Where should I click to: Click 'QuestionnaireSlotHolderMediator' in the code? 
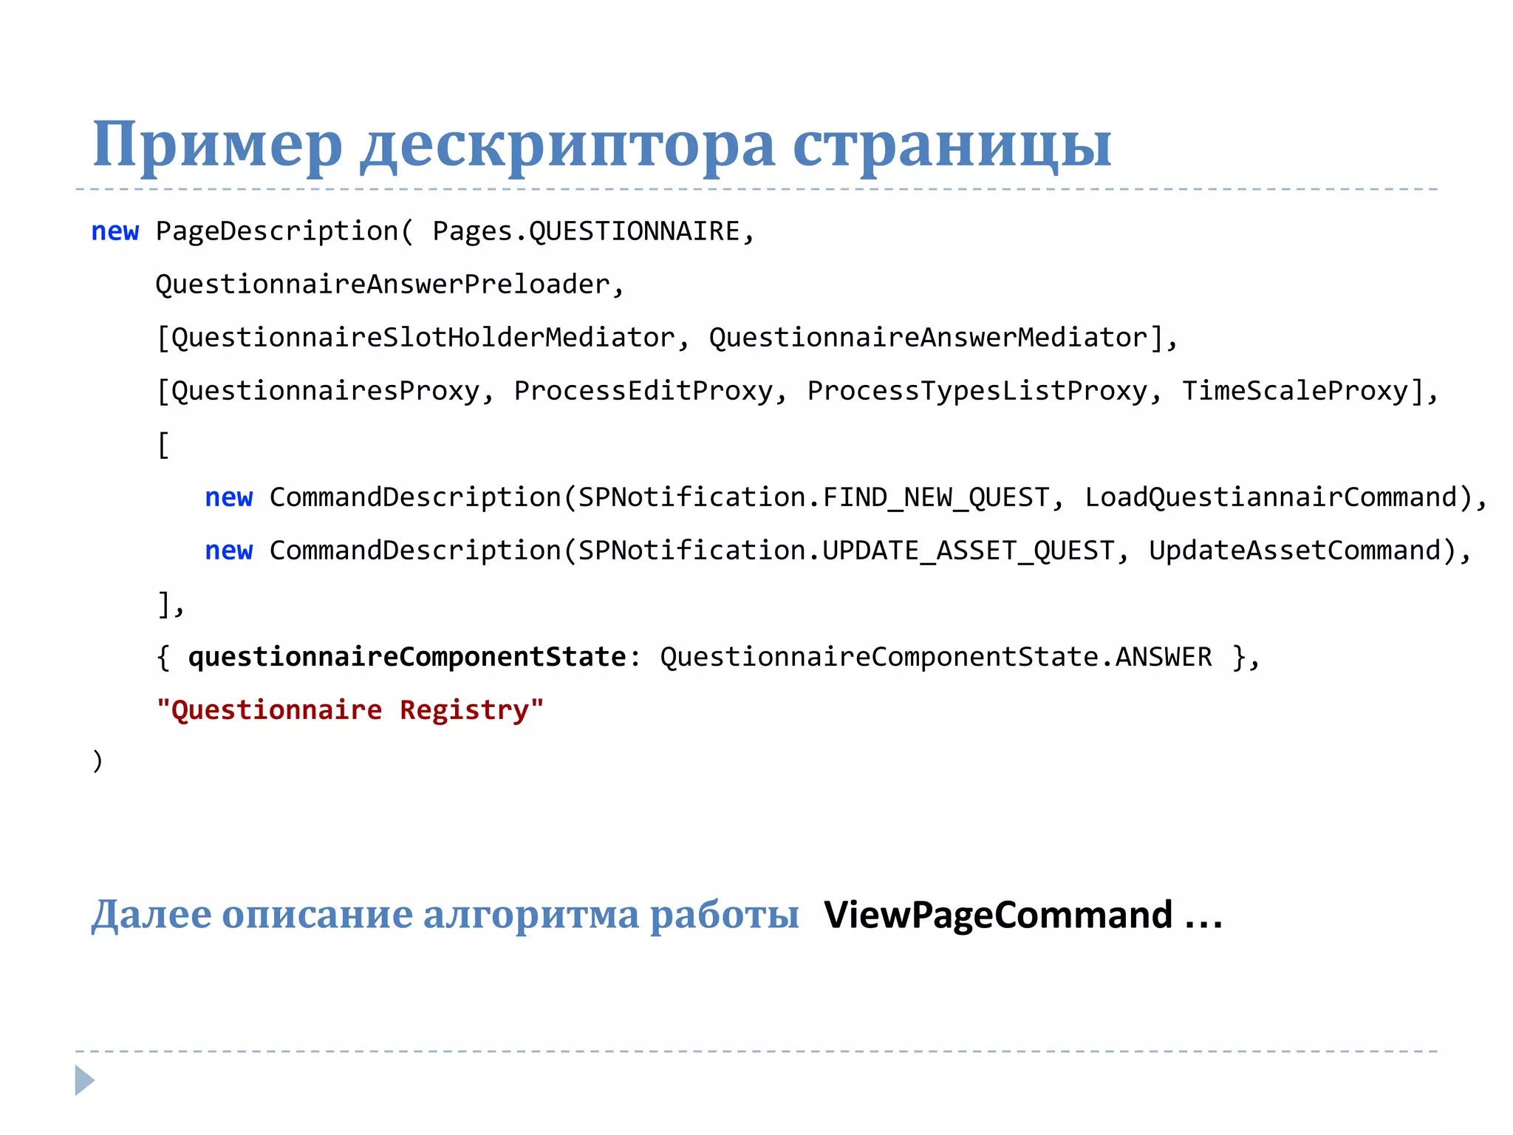tap(423, 338)
